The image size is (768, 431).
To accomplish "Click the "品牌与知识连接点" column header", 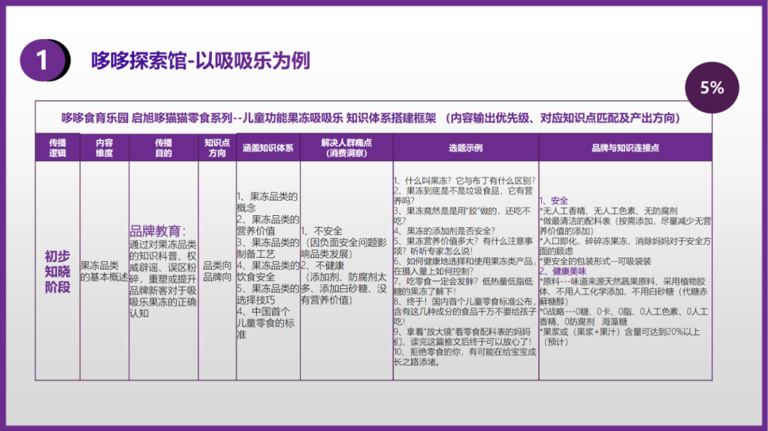I will (x=626, y=148).
